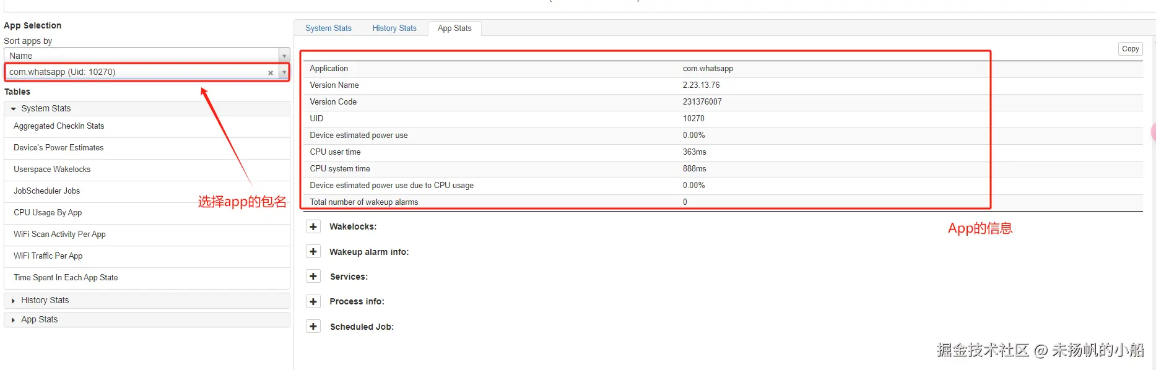Select Version Name value 2.23.13.76
Screen dimensions: 1156x370
pyautogui.click(x=701, y=85)
